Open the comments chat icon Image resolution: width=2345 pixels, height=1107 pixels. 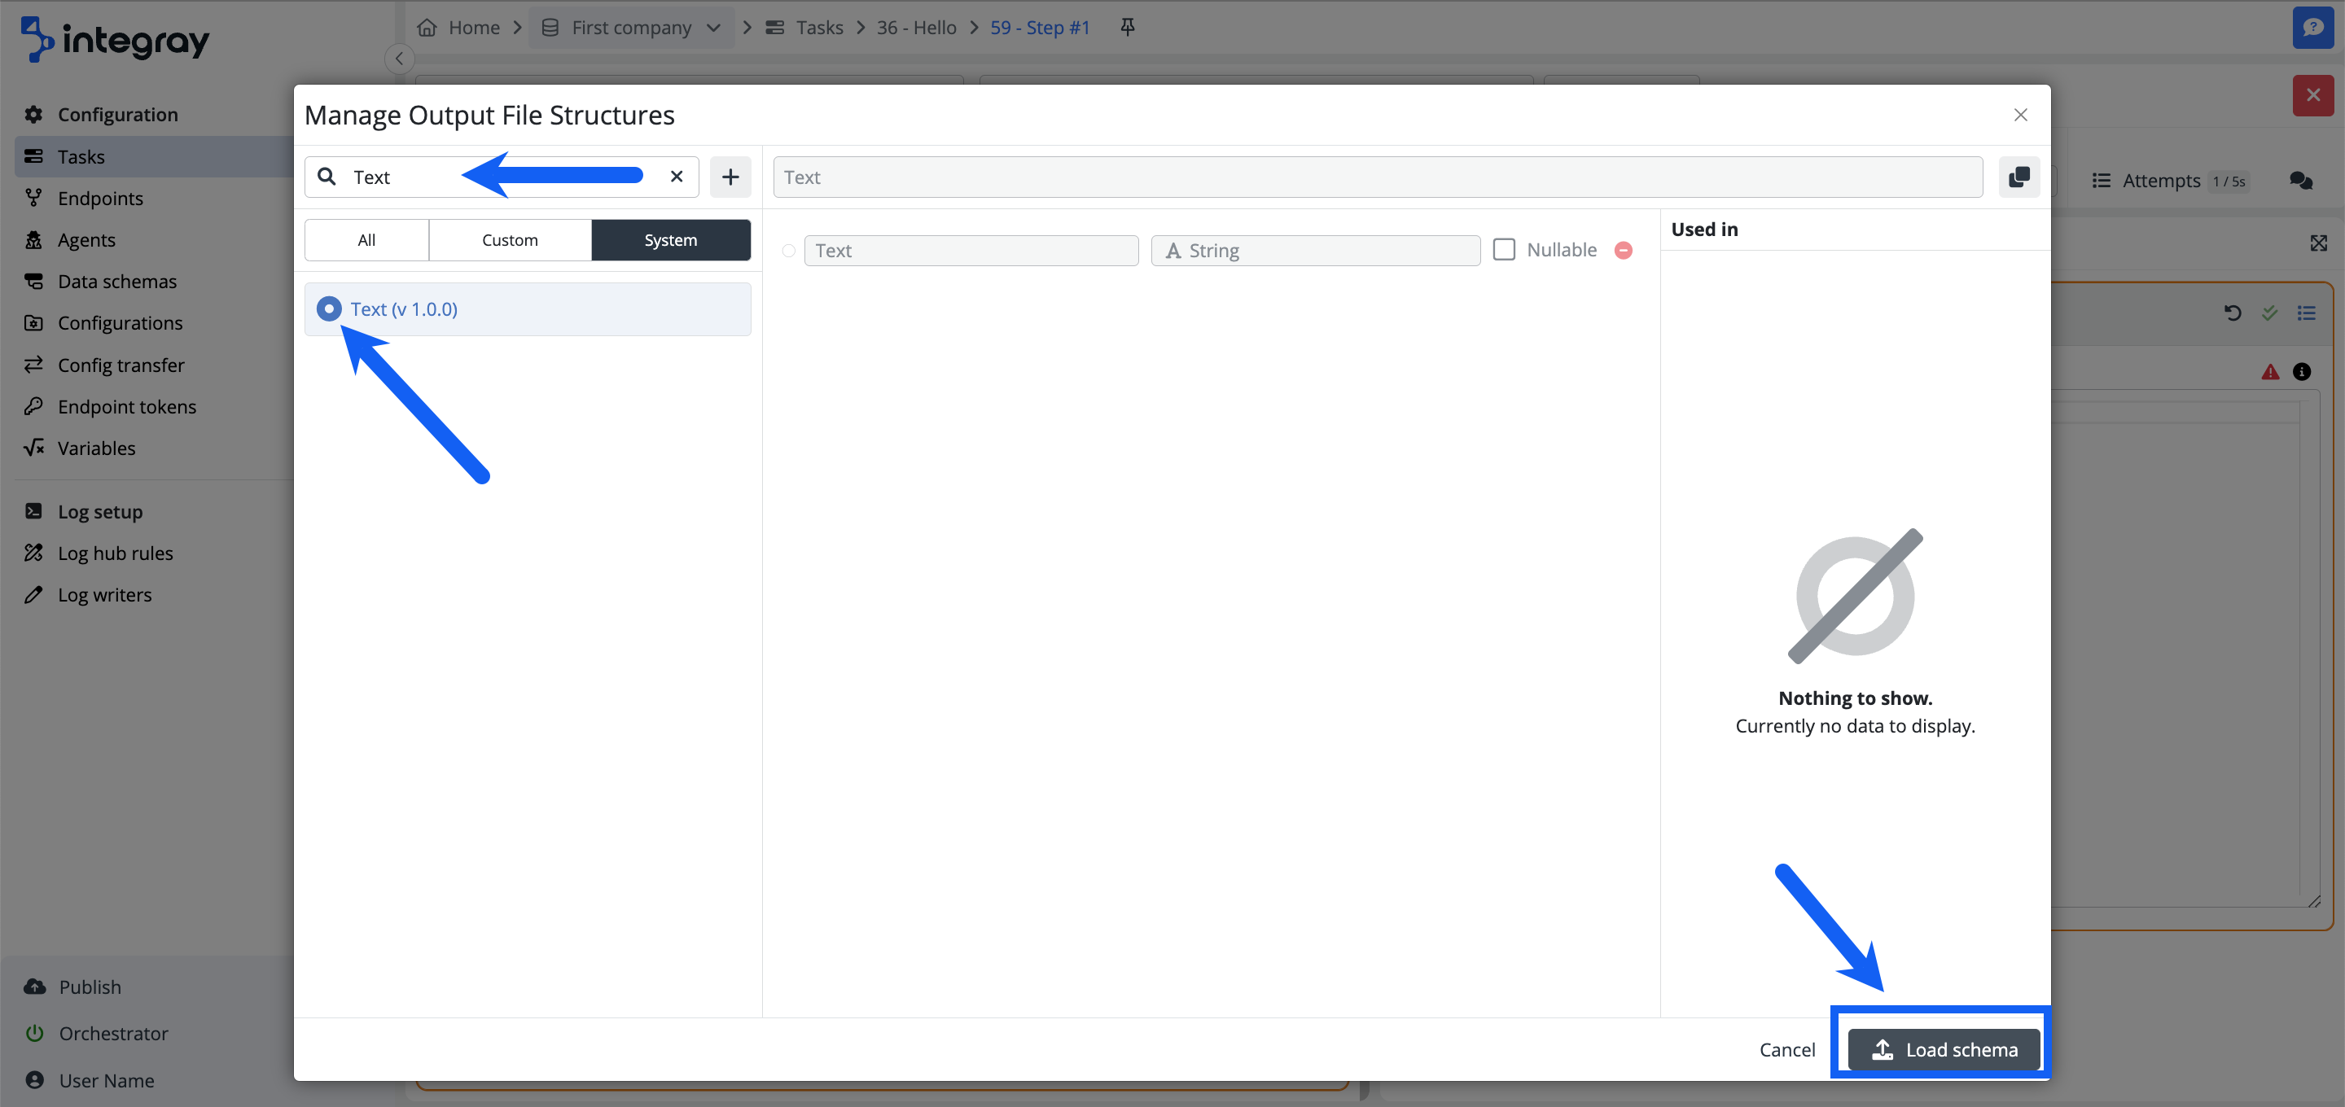[2300, 180]
